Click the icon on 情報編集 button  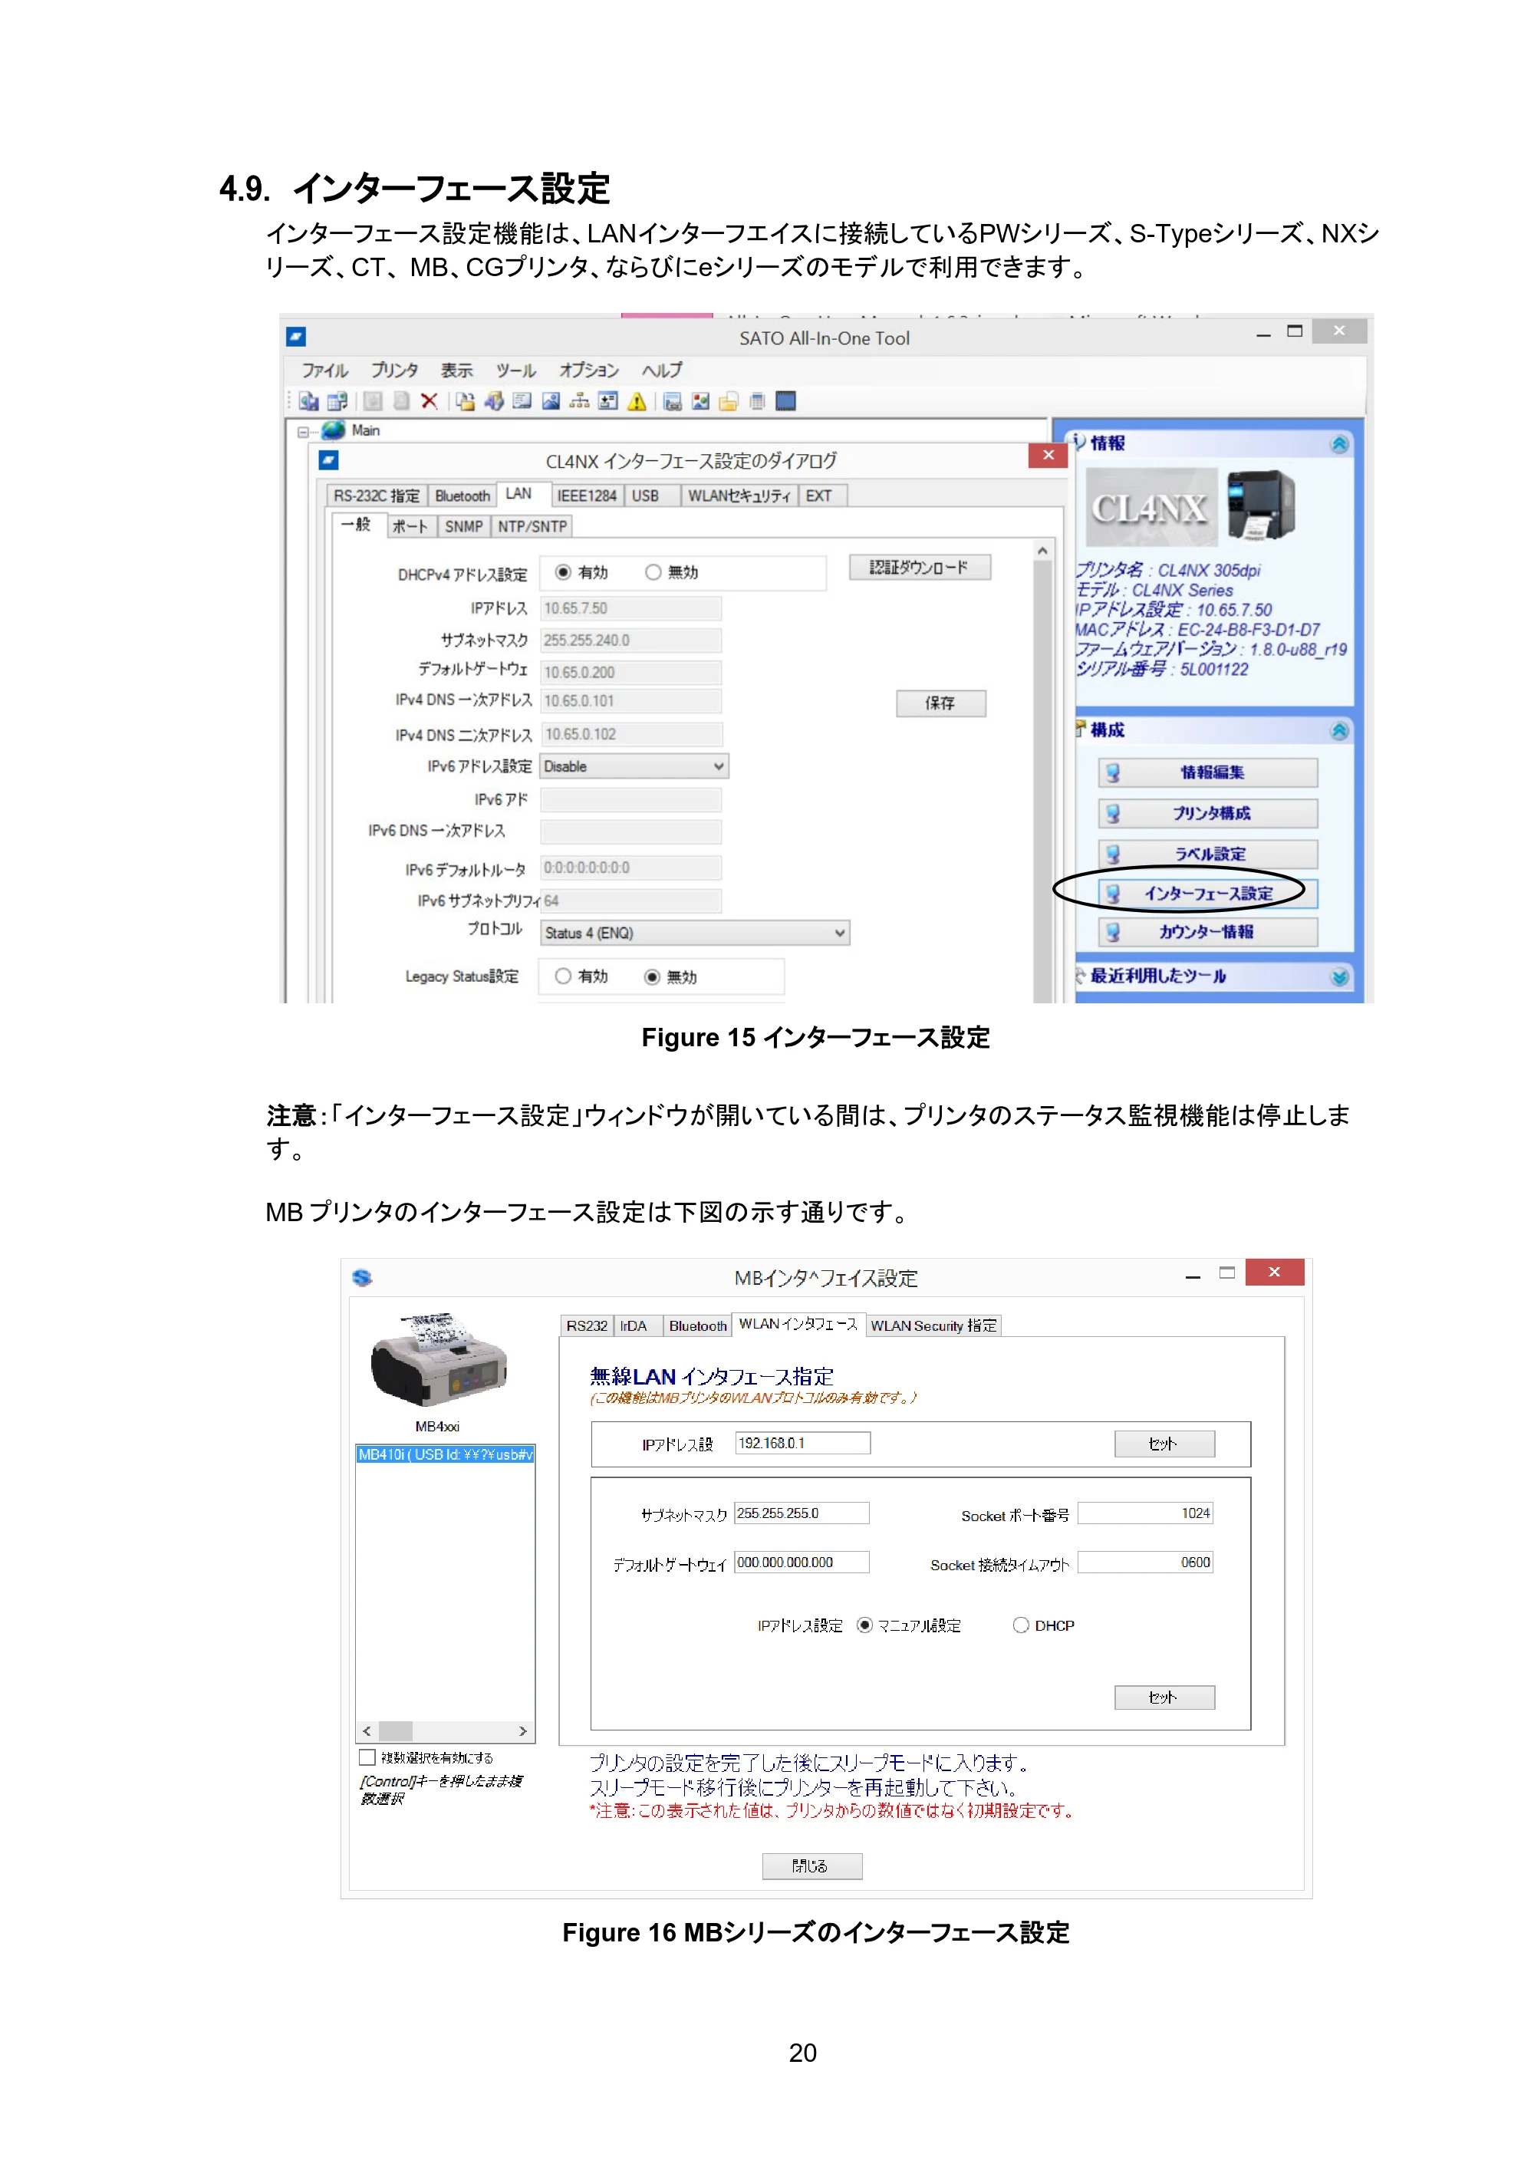click(1114, 773)
